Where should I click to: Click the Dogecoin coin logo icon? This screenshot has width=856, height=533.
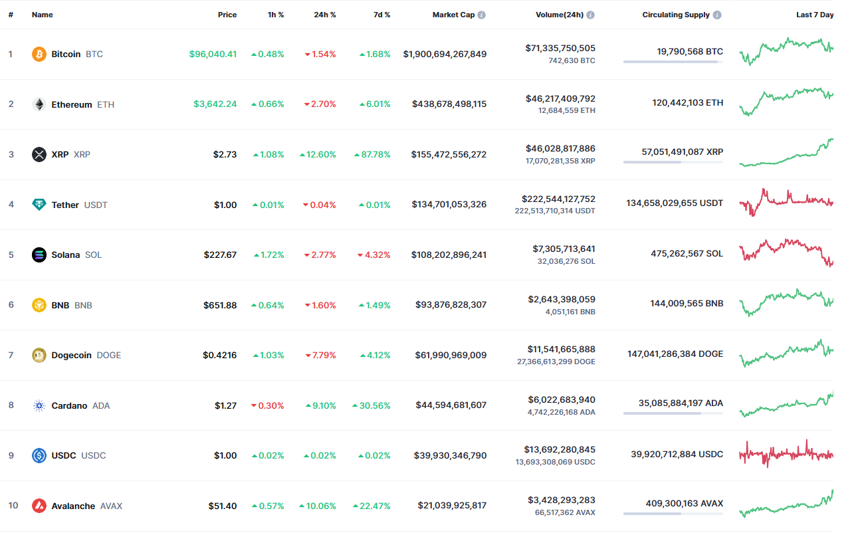(x=39, y=355)
